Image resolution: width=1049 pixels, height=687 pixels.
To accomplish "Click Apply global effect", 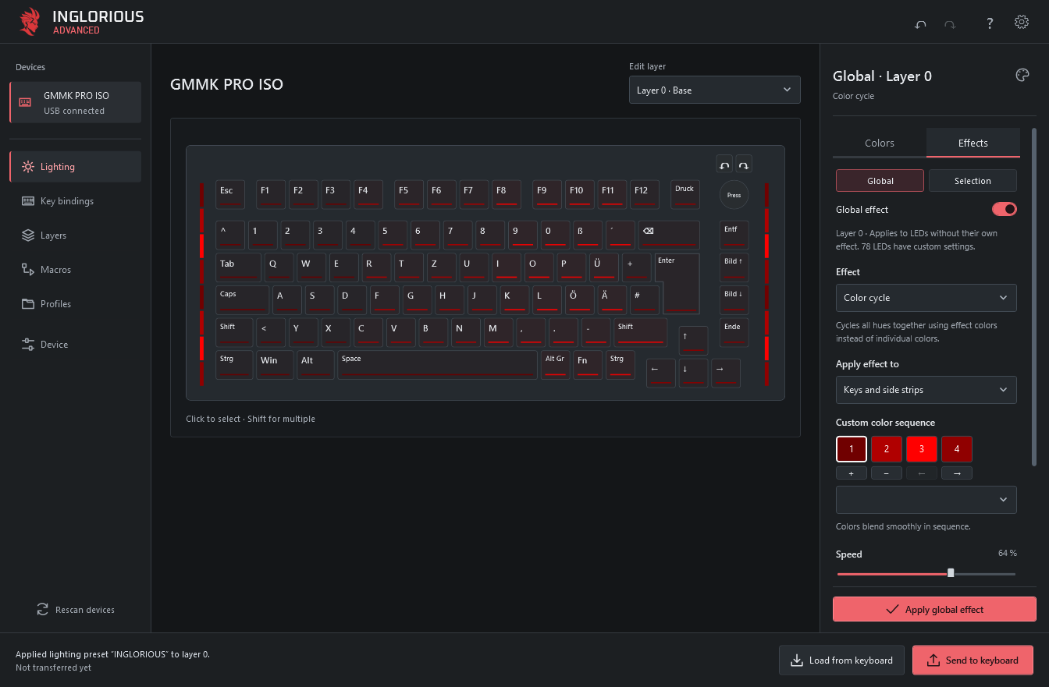I will [x=934, y=610].
